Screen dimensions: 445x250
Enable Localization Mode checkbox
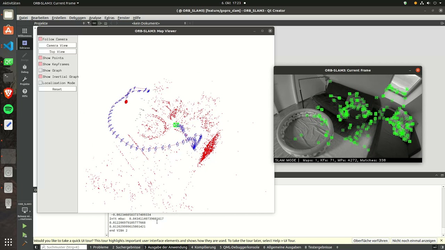coord(40,83)
